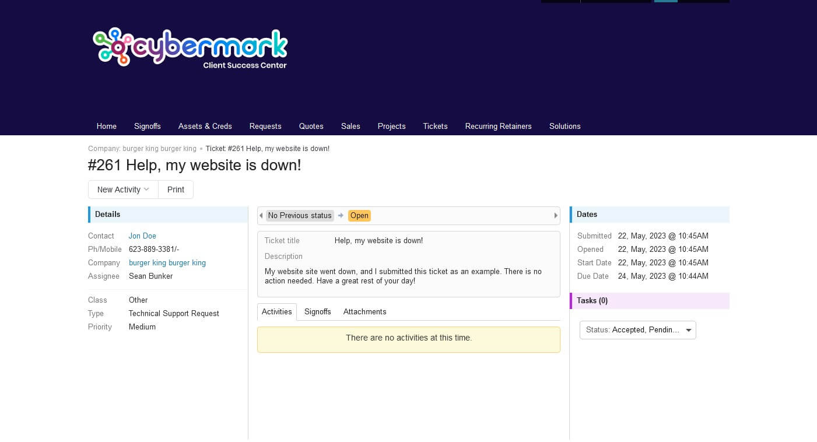
Task: Navigate to Assets & Creds
Action: (x=205, y=127)
